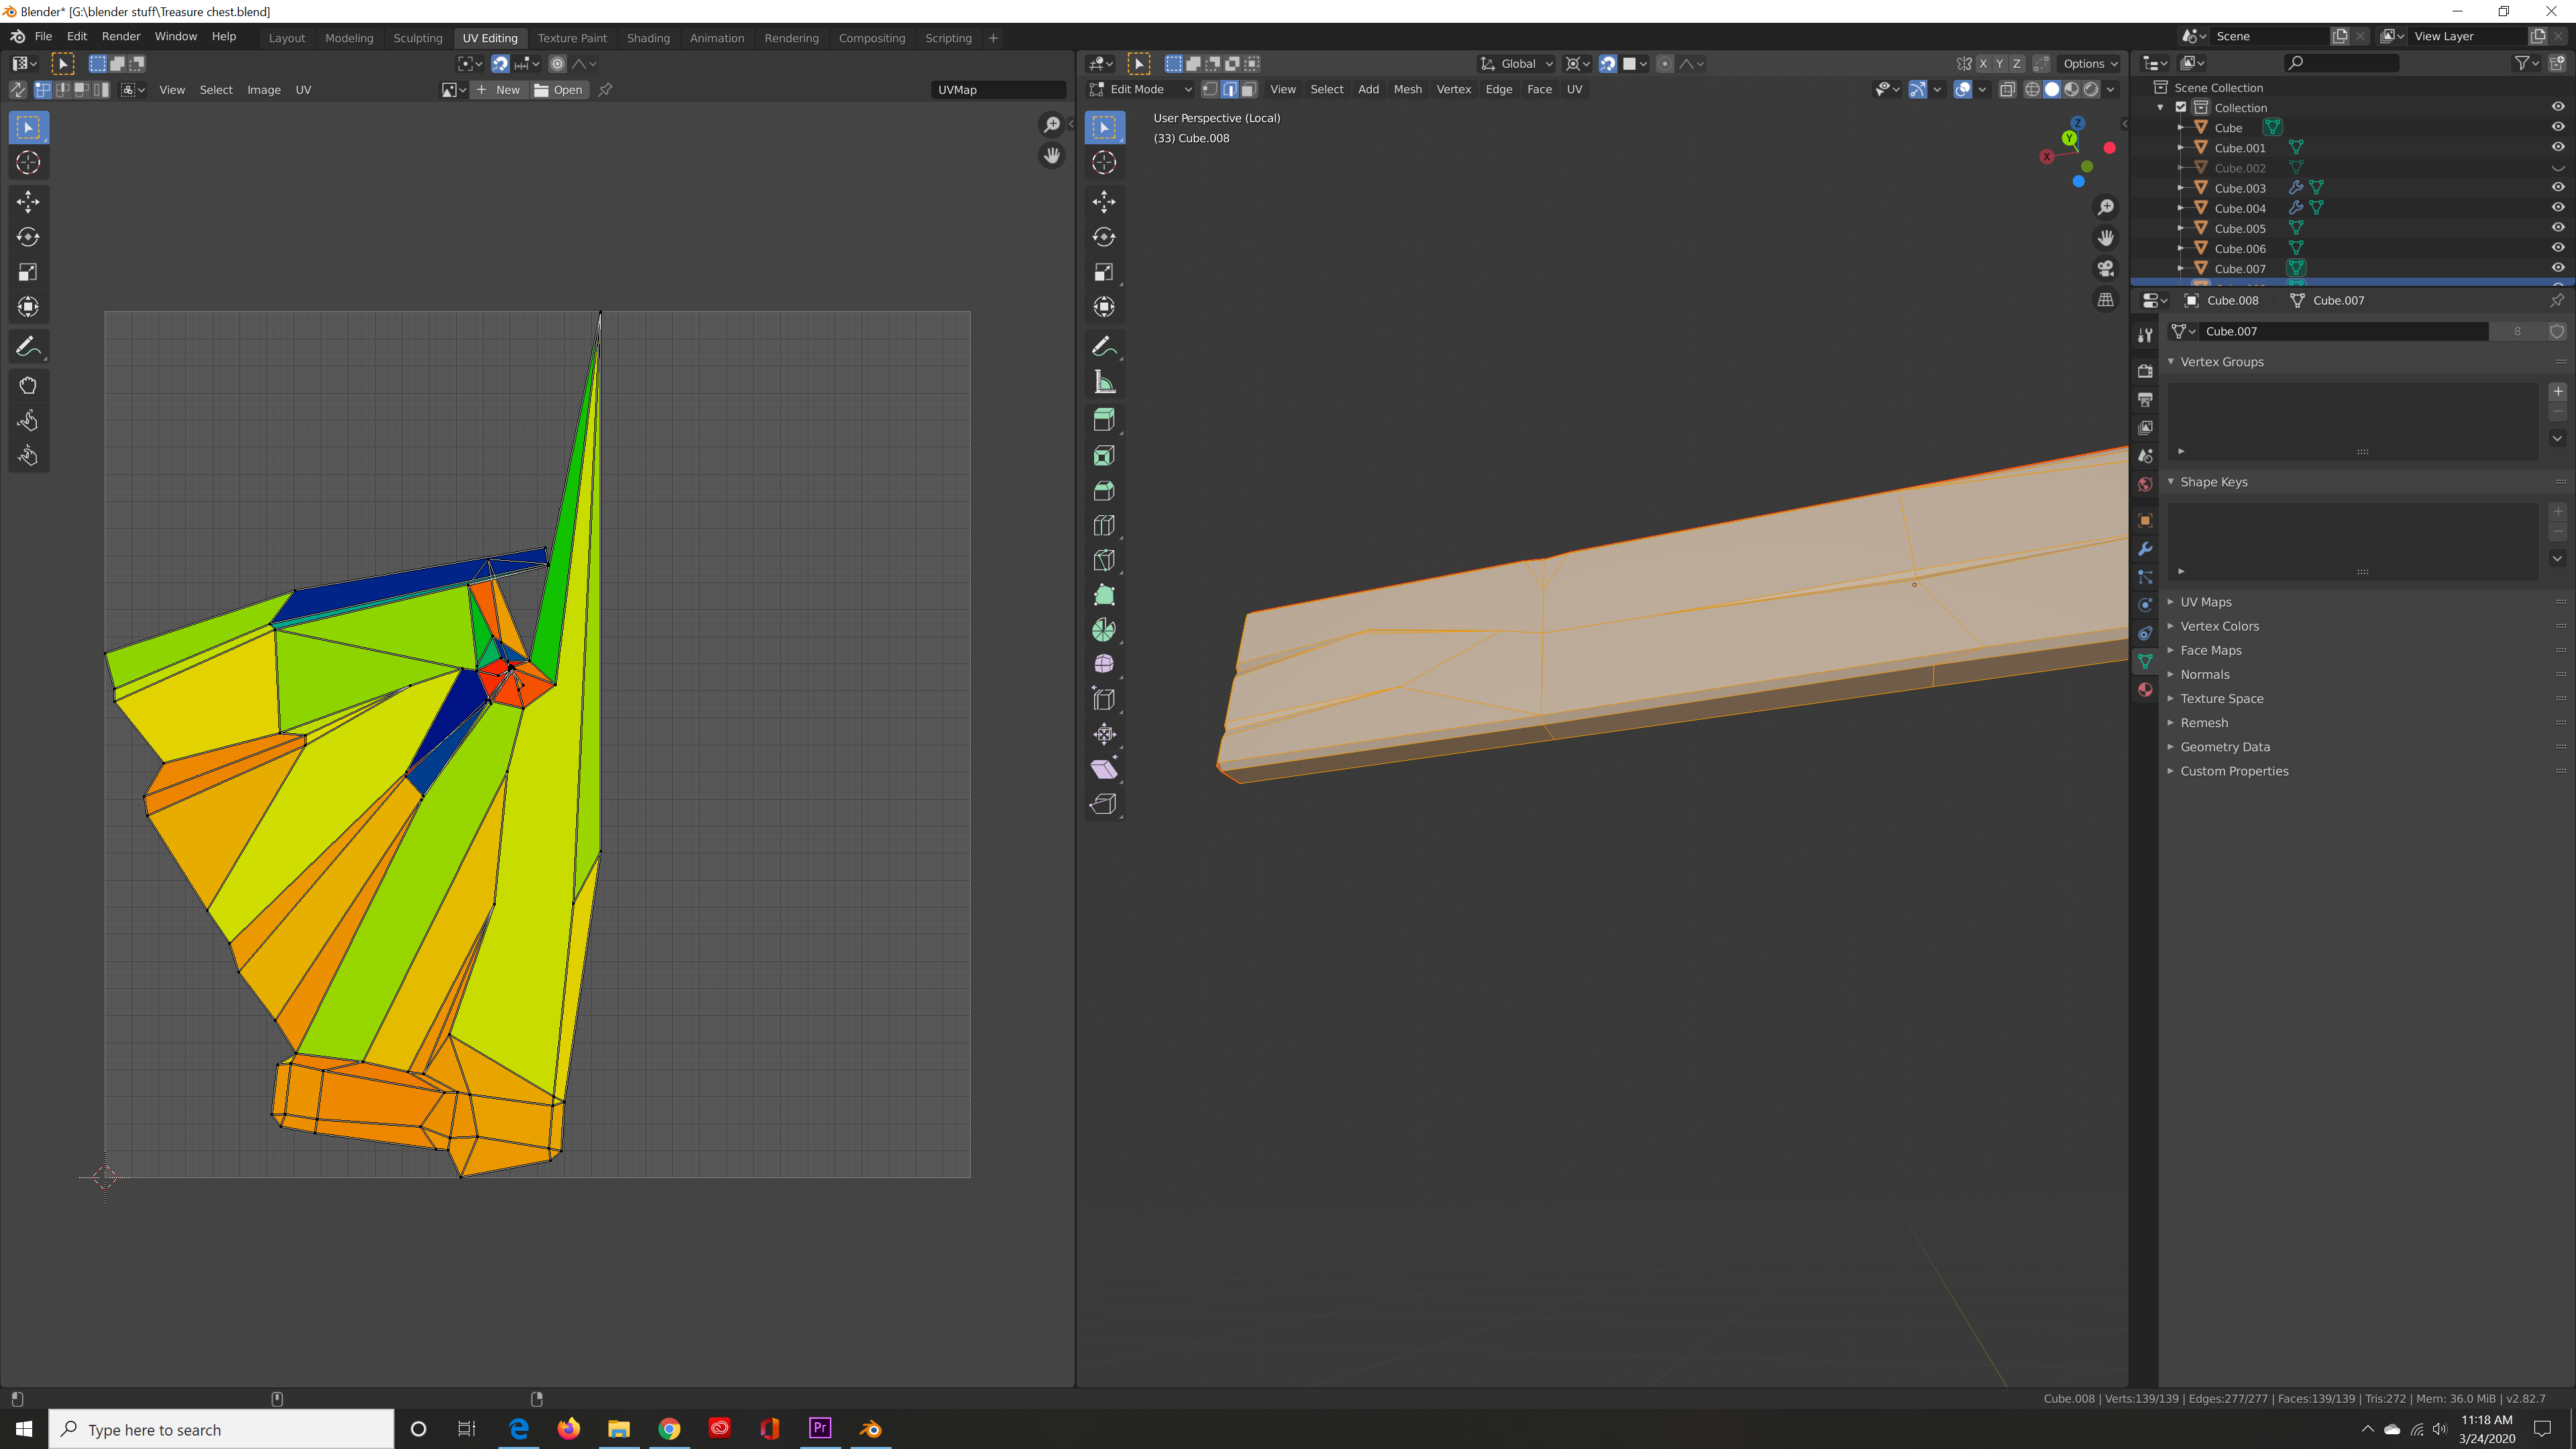Screen dimensions: 2576x1449
Task: Toggle the Collection exclude checkbox
Action: click(x=2181, y=107)
